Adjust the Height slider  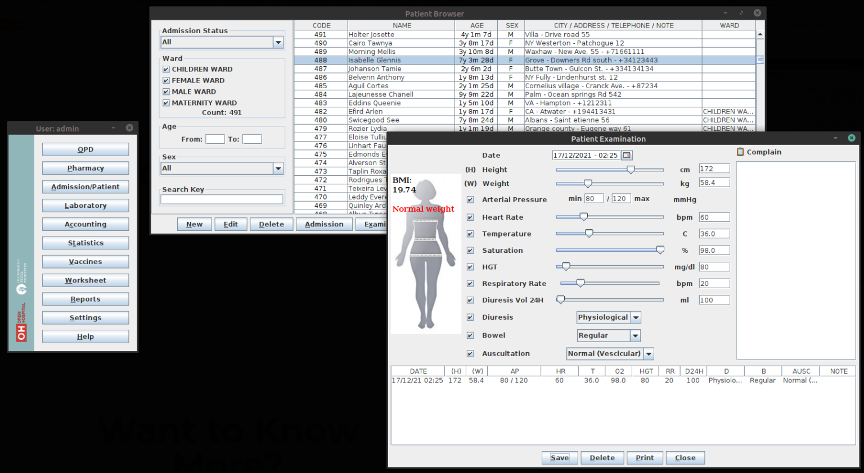630,169
